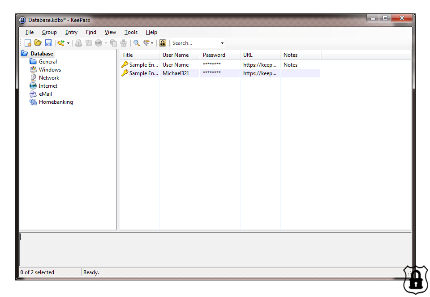This screenshot has height=297, width=430.
Task: Click the Copy URL to clipboard icon
Action: pos(113,43)
